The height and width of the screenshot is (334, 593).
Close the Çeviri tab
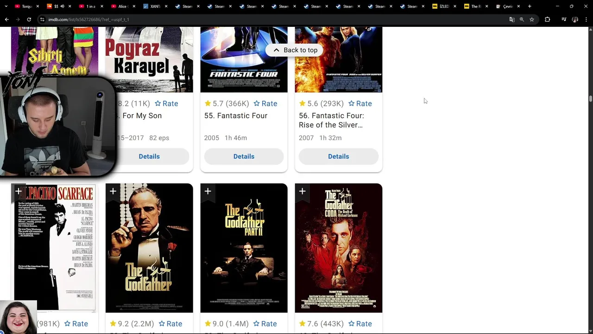pyautogui.click(x=518, y=6)
